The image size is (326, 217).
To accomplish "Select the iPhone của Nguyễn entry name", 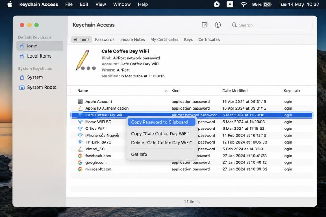I will click(103, 135).
